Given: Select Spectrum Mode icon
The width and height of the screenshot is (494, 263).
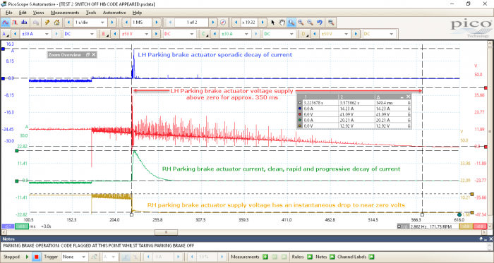Looking at the screenshot, I should (x=24, y=23).
